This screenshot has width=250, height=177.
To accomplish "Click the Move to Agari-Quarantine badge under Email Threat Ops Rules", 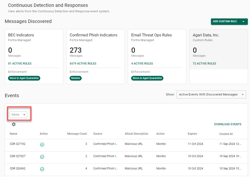I will point(147,78).
